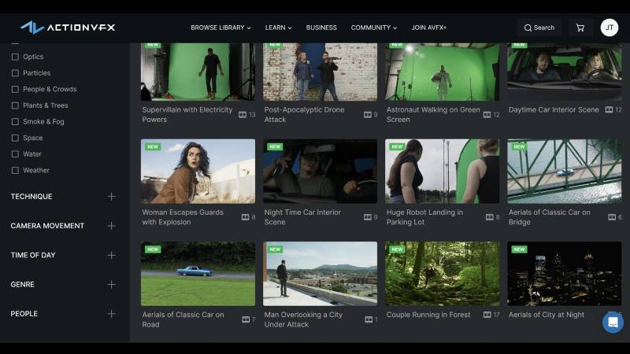The image size is (630, 354).
Task: Click NEW badge on Woman Escapes Guards thumbnail
Action: click(x=153, y=147)
